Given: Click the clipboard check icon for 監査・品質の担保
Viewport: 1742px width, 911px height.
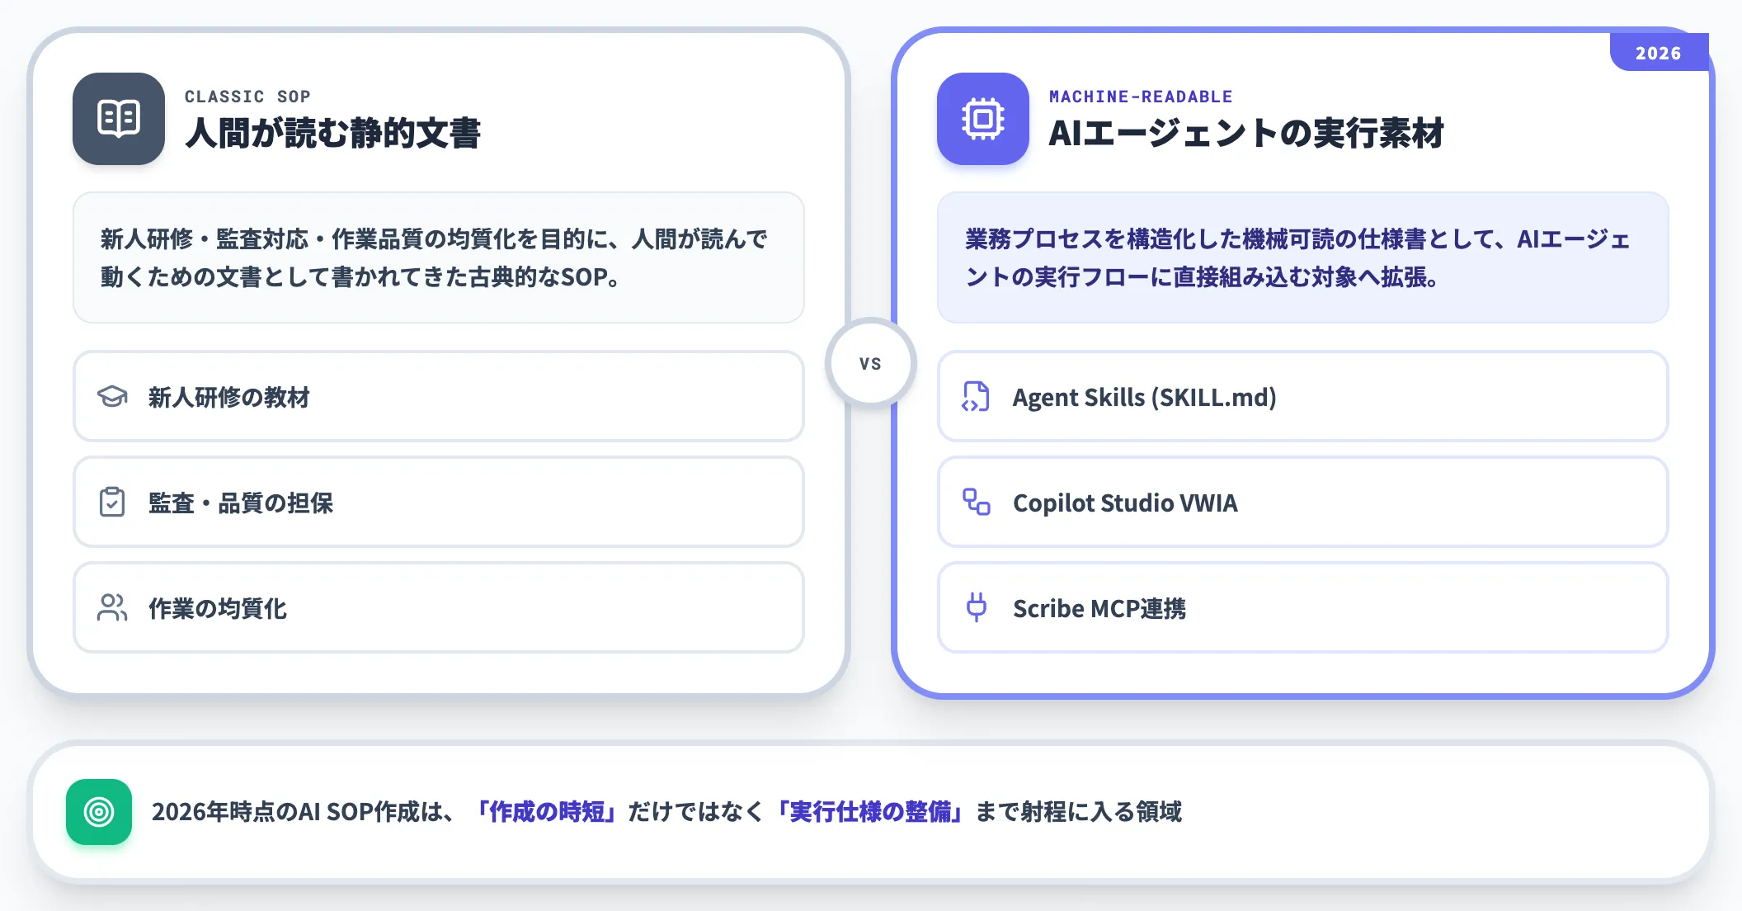Looking at the screenshot, I should click(x=112, y=502).
